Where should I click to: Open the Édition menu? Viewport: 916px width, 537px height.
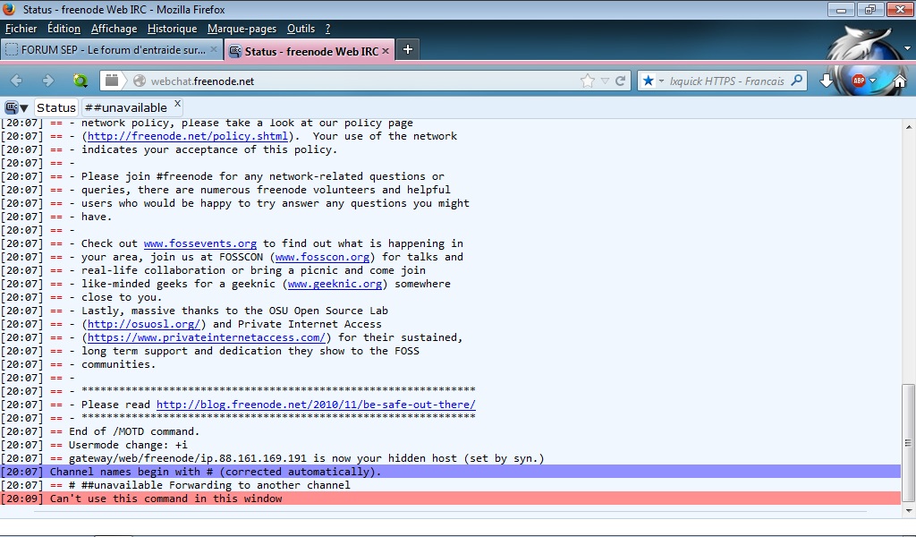(x=64, y=29)
